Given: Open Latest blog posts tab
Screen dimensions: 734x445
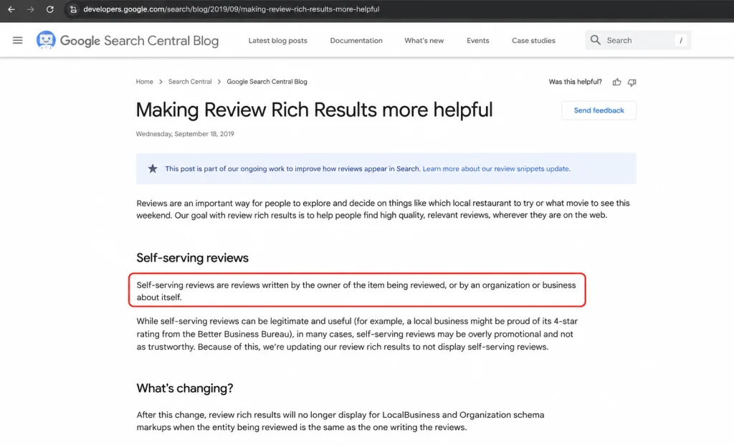Looking at the screenshot, I should point(277,41).
